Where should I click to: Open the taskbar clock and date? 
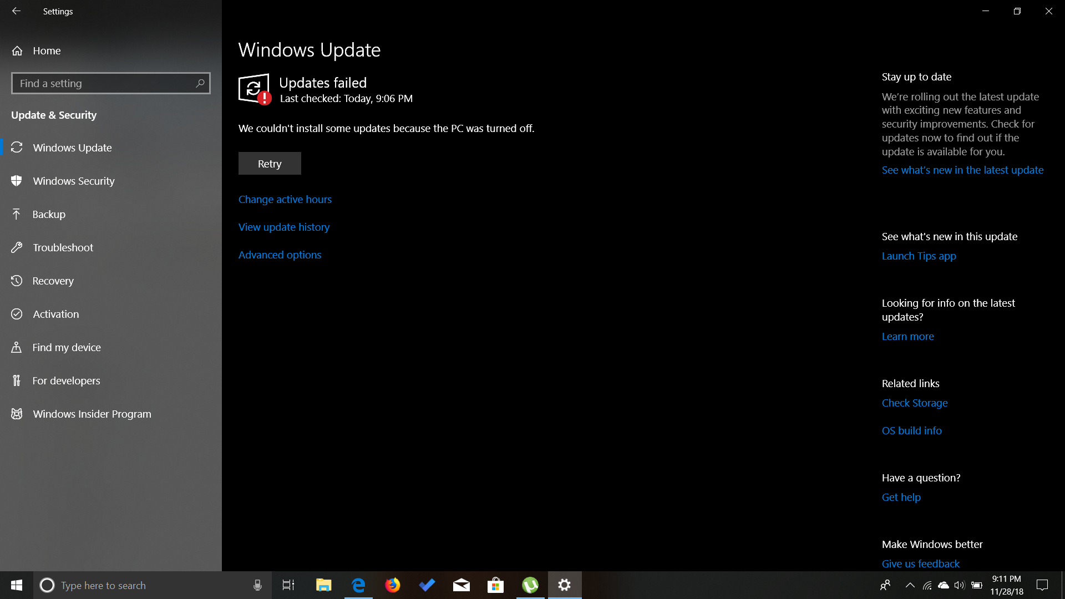tap(1007, 585)
